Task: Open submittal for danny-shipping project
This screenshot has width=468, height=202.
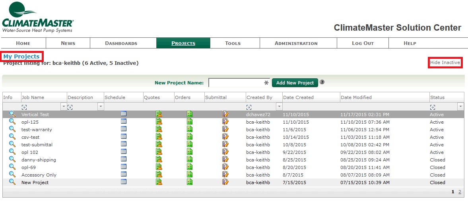Action: coord(225,159)
